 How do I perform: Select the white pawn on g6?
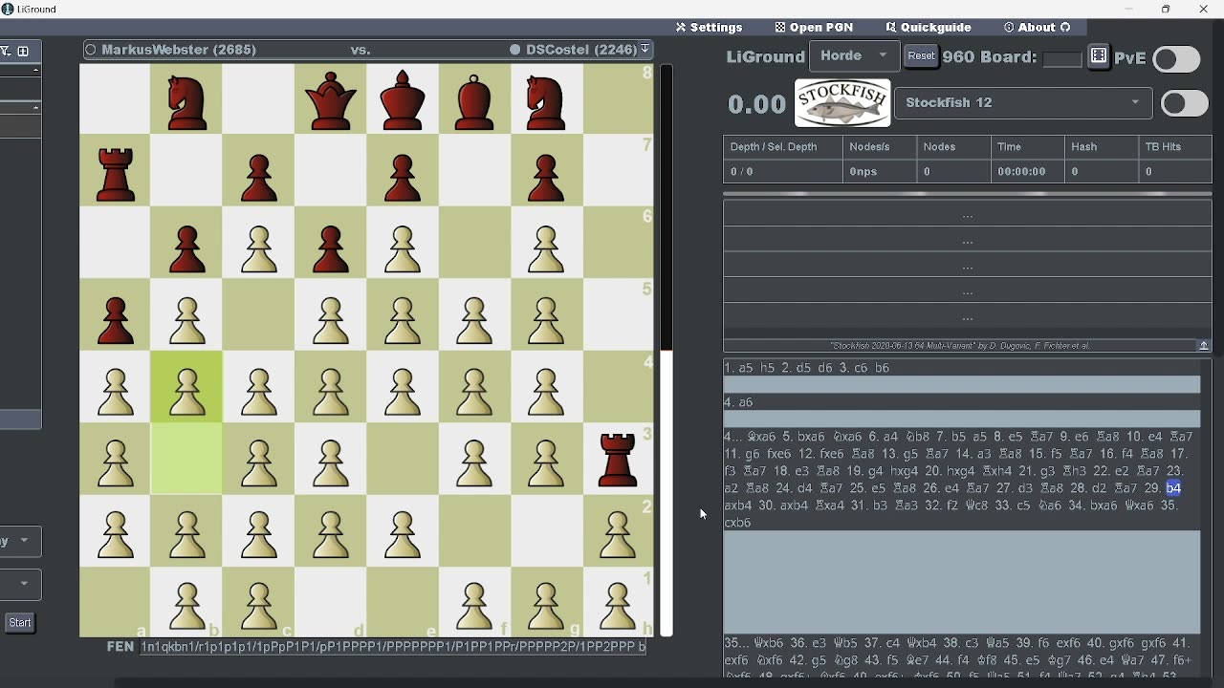coord(547,248)
